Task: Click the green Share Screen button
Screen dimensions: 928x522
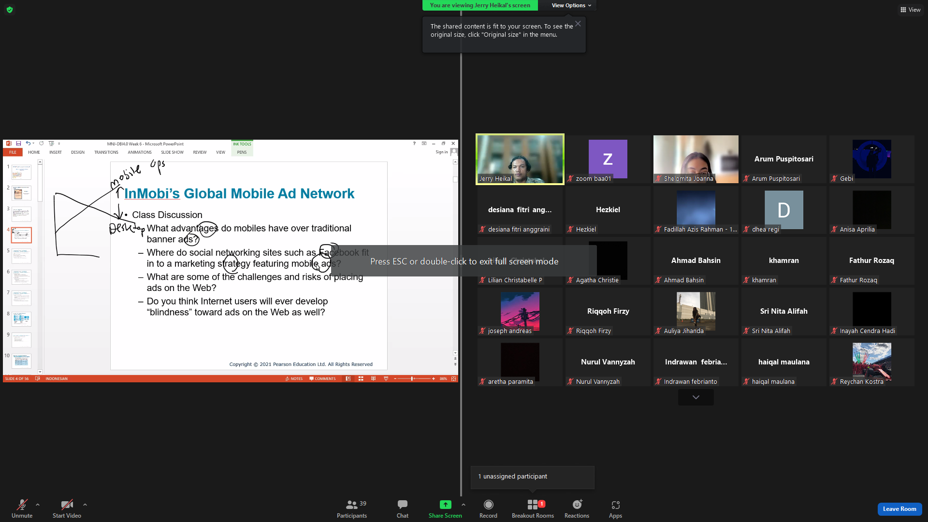Action: (445, 508)
